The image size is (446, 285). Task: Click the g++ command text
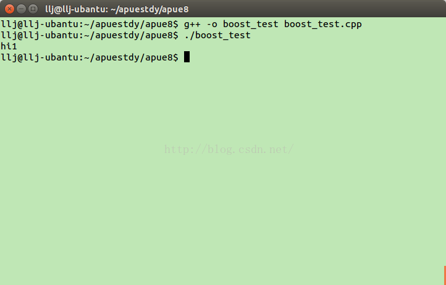[192, 25]
